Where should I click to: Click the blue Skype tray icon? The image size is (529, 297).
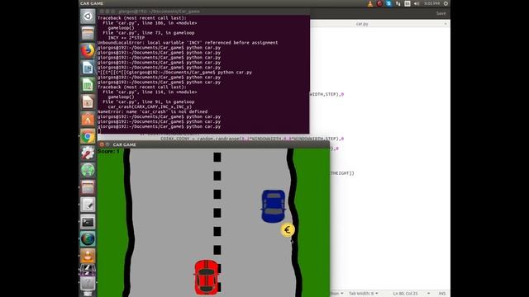click(388, 3)
